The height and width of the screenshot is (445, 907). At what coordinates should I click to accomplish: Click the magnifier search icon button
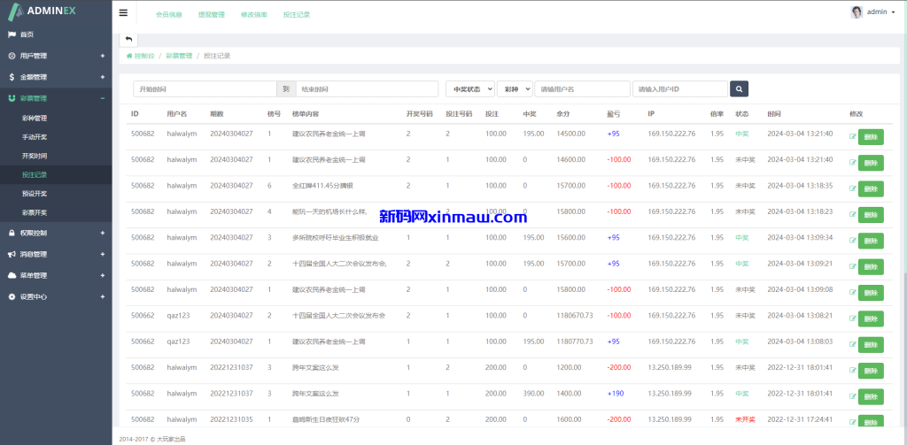(740, 89)
